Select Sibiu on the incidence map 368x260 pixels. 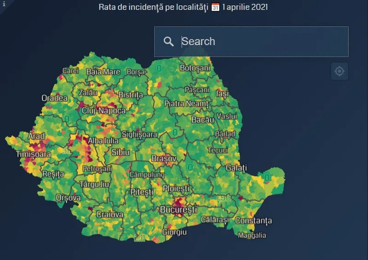121,152
